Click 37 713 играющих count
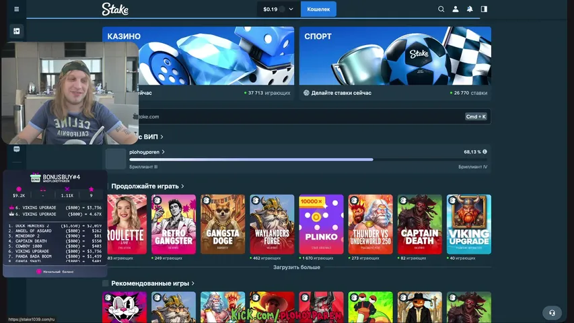 pyautogui.click(x=268, y=93)
